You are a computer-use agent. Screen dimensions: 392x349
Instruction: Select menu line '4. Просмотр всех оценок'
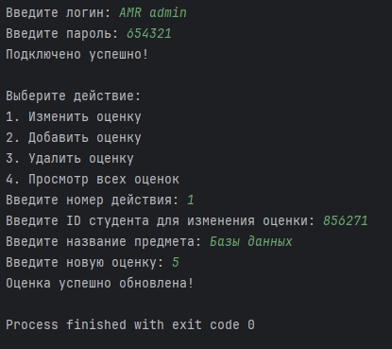click(93, 179)
